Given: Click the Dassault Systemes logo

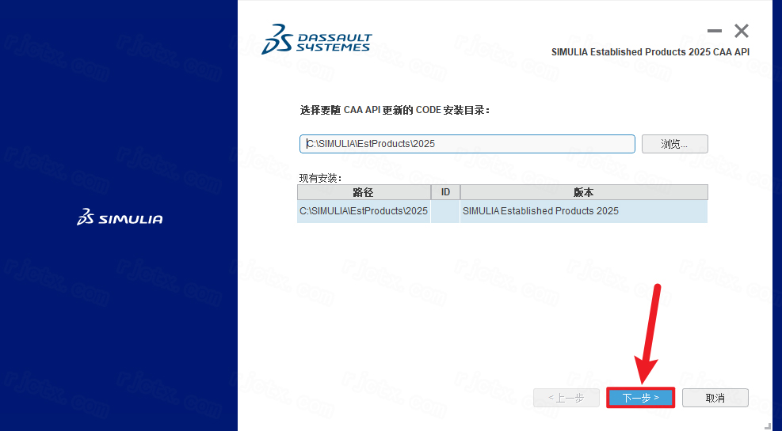Looking at the screenshot, I should point(317,39).
